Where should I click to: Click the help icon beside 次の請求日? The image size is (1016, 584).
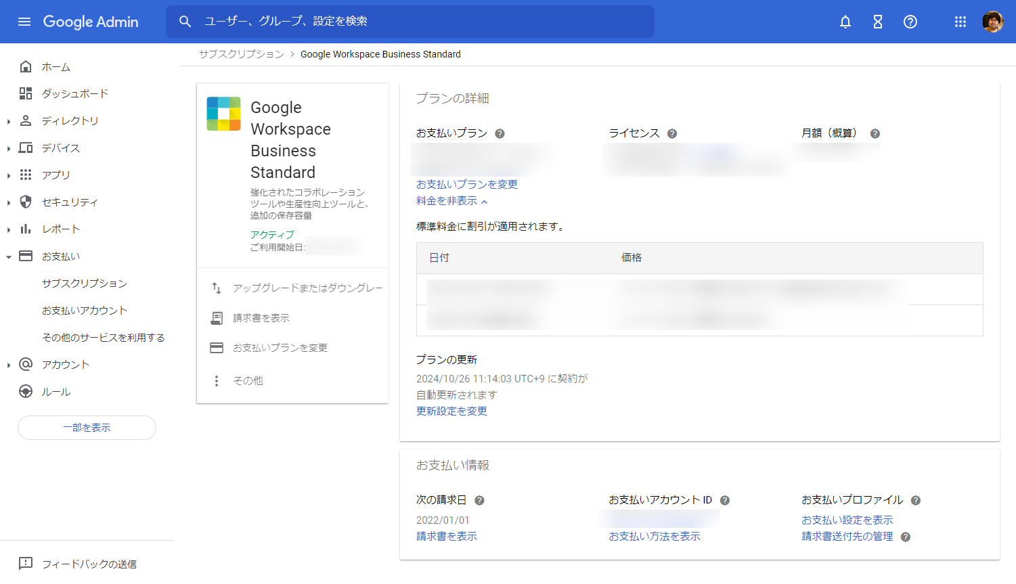(x=479, y=501)
